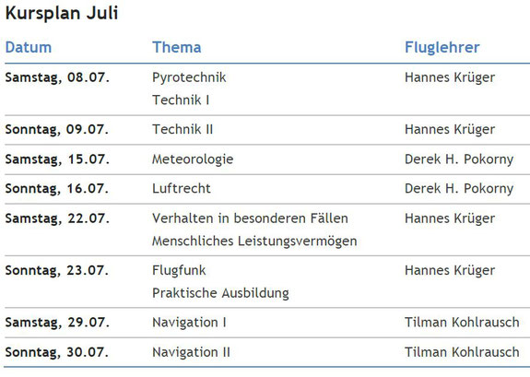Click the Sonntag, 09.07. date
The height and width of the screenshot is (377, 530).
pyautogui.click(x=57, y=129)
